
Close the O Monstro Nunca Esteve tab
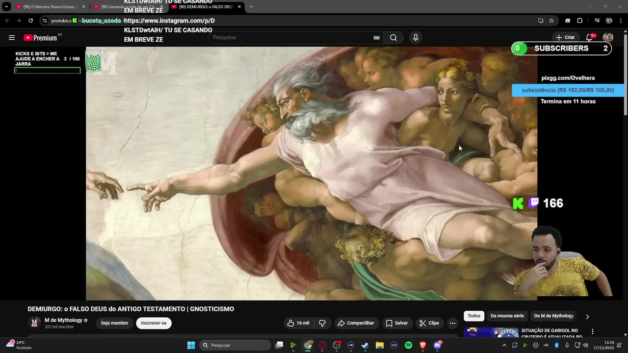click(83, 7)
